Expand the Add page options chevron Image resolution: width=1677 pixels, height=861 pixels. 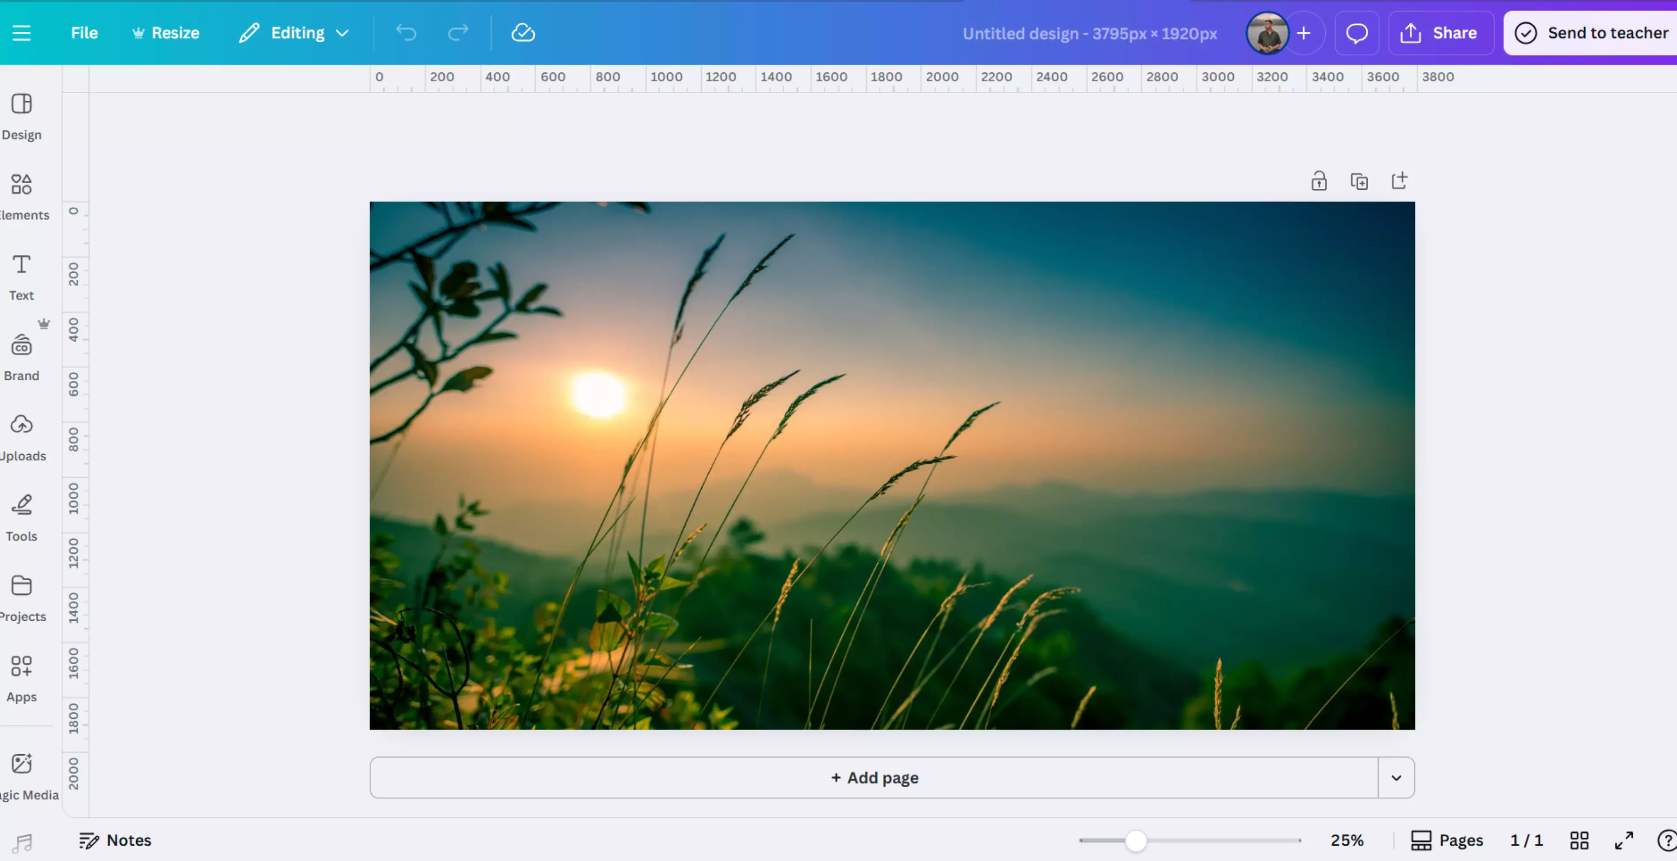coord(1396,778)
